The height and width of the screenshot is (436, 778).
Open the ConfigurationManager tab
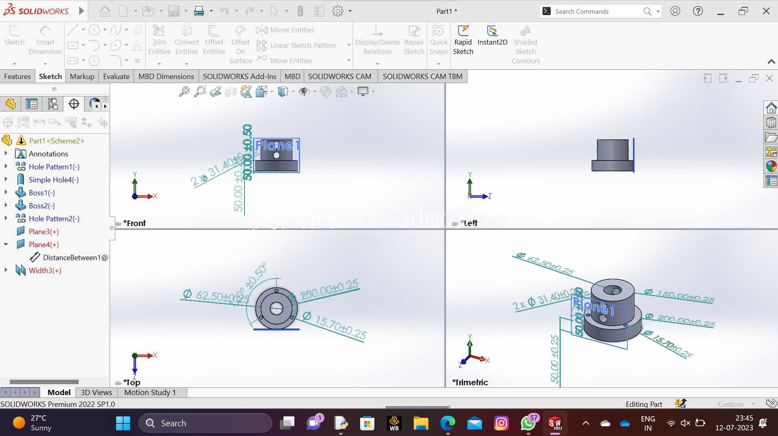pyautogui.click(x=53, y=104)
